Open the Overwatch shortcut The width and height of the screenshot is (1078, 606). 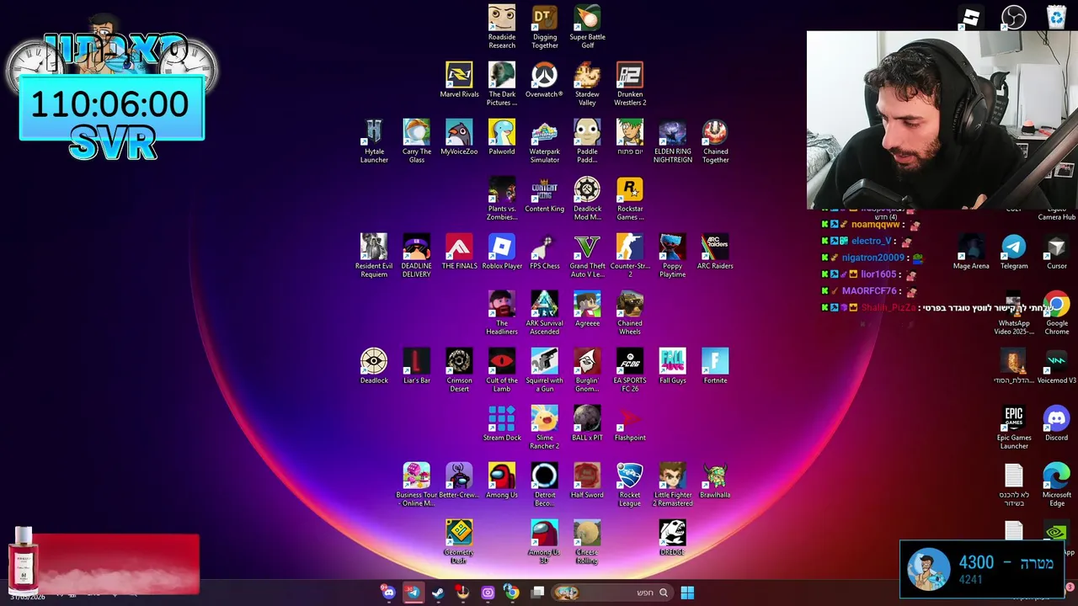[544, 80]
